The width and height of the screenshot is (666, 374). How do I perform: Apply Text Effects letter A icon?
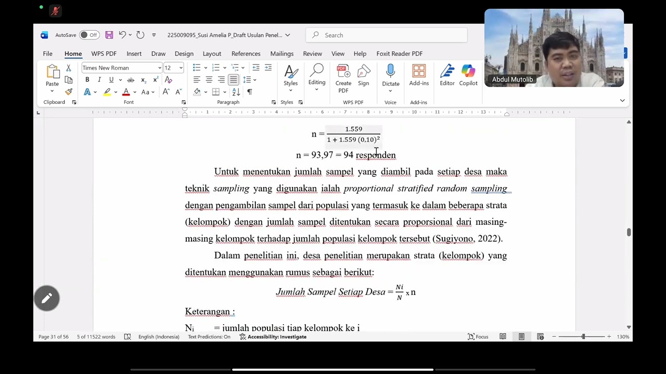click(87, 92)
